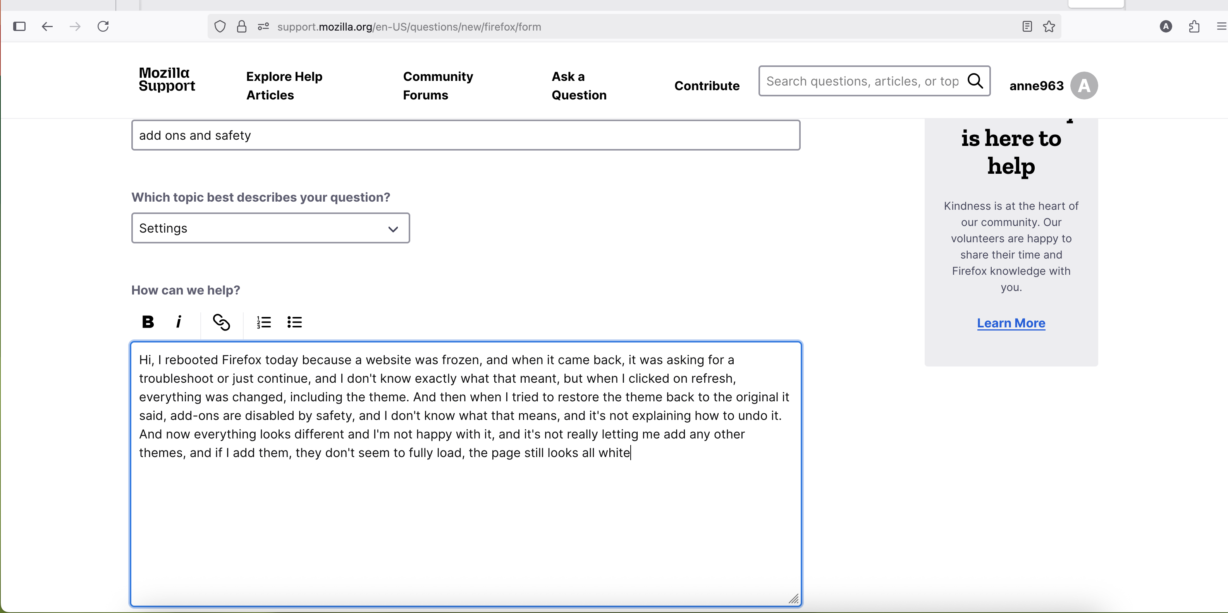Bookmark this page with the star icon
This screenshot has height=613, width=1228.
point(1049,27)
